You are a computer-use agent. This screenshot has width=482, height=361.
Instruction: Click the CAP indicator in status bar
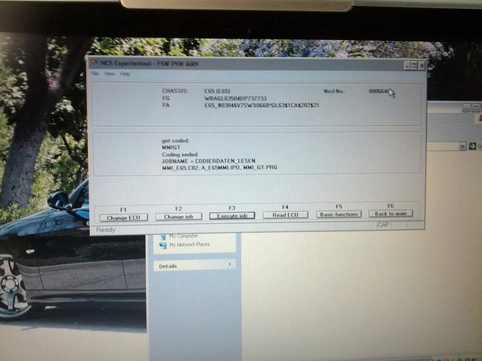click(x=383, y=225)
